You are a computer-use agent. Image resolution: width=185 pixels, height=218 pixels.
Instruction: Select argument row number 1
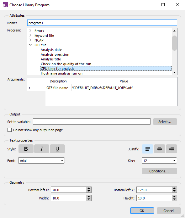[36, 88]
